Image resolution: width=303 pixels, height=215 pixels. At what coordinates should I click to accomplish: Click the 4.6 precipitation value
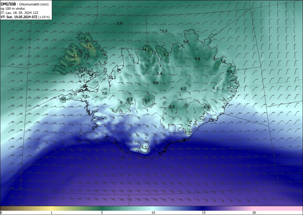pos(197,59)
